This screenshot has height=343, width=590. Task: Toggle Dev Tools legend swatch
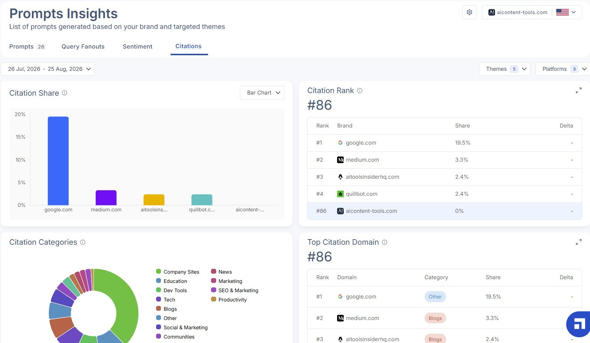(x=159, y=290)
